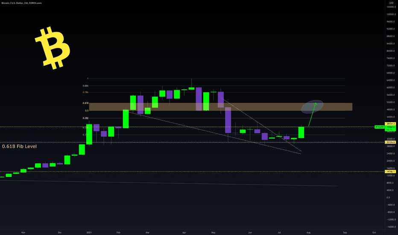Click 20000.0 on the price scale

point(391,161)
